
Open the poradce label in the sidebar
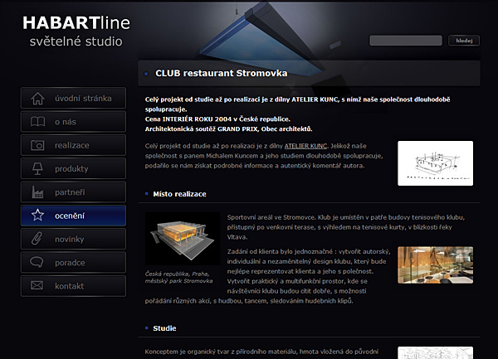[x=70, y=263]
